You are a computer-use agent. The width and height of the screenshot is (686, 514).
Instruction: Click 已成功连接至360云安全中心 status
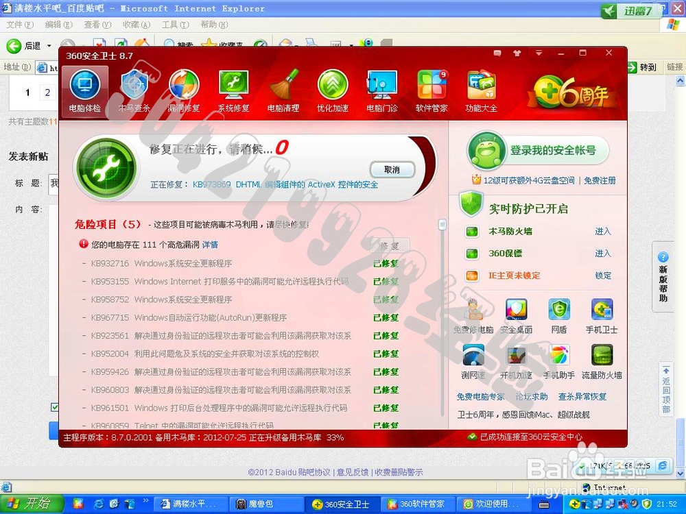(526, 437)
